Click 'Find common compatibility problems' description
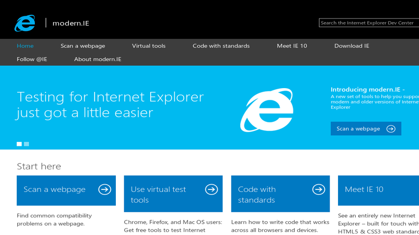The image size is (419, 235). pyautogui.click(x=54, y=219)
